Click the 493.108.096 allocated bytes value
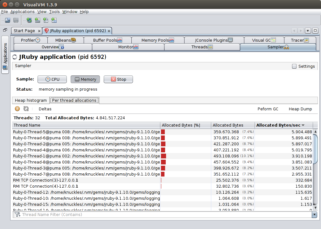 point(226,156)
